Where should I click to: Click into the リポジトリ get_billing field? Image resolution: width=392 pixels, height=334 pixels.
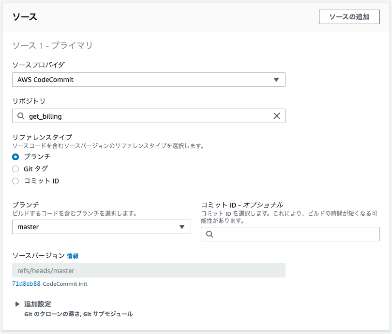pos(149,116)
